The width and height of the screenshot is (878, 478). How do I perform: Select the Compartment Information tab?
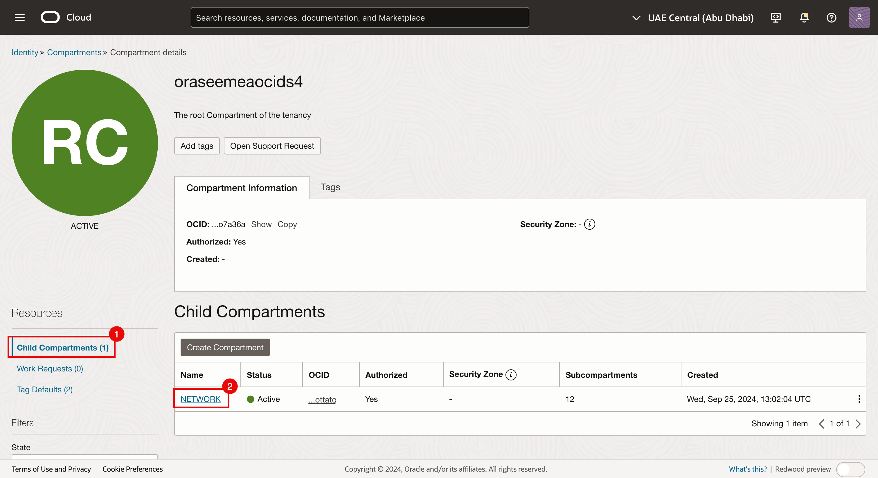pos(241,188)
